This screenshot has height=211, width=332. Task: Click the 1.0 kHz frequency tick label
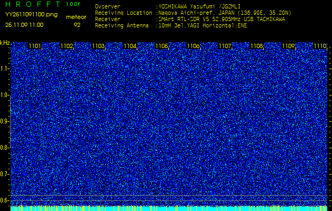[x=4, y=95]
